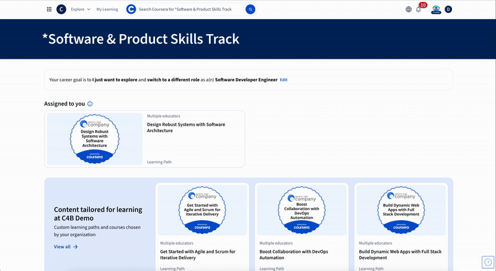Open My Learning page
The image size is (496, 271).
point(107,9)
